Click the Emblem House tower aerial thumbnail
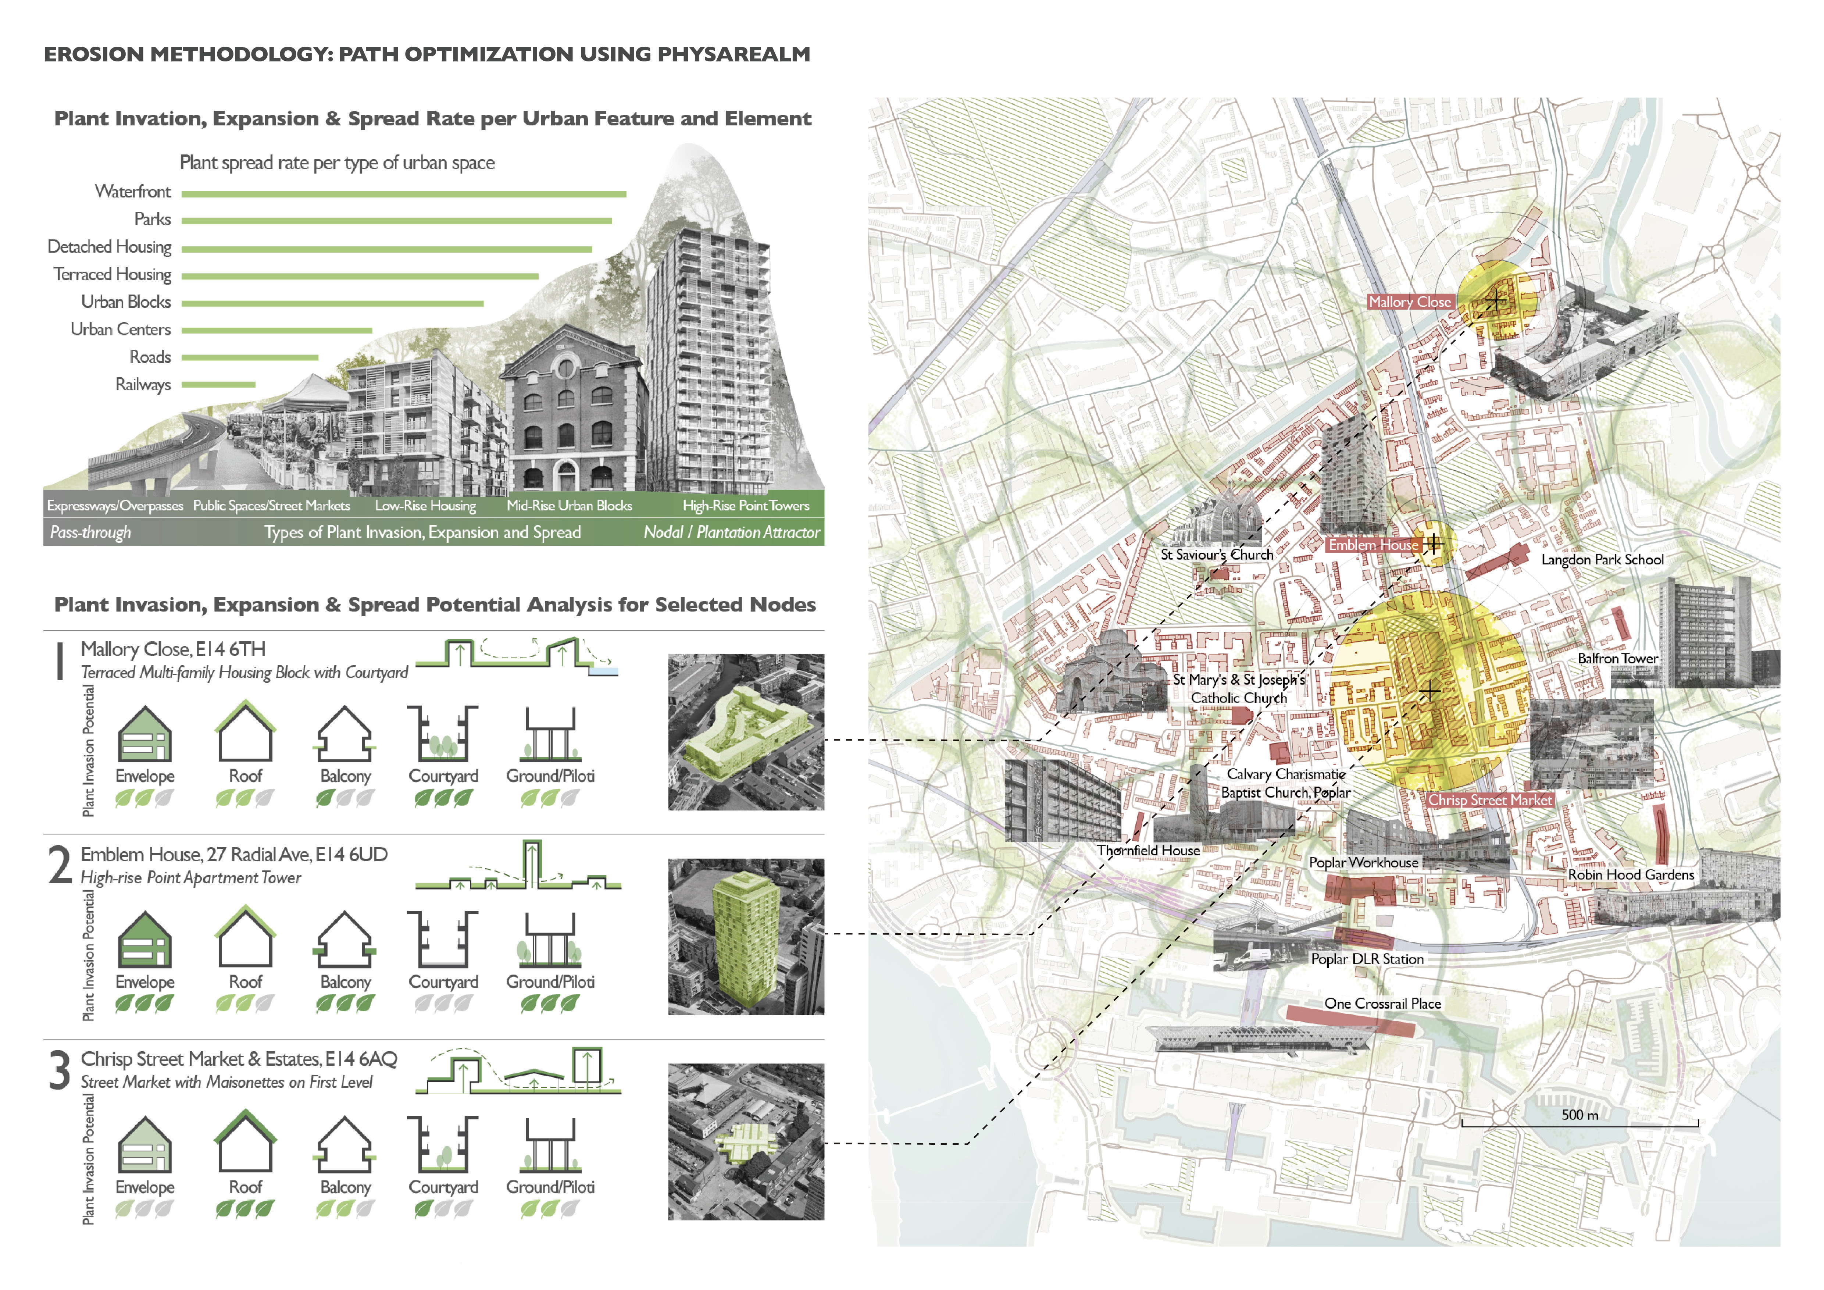The height and width of the screenshot is (1290, 1824). [746, 937]
